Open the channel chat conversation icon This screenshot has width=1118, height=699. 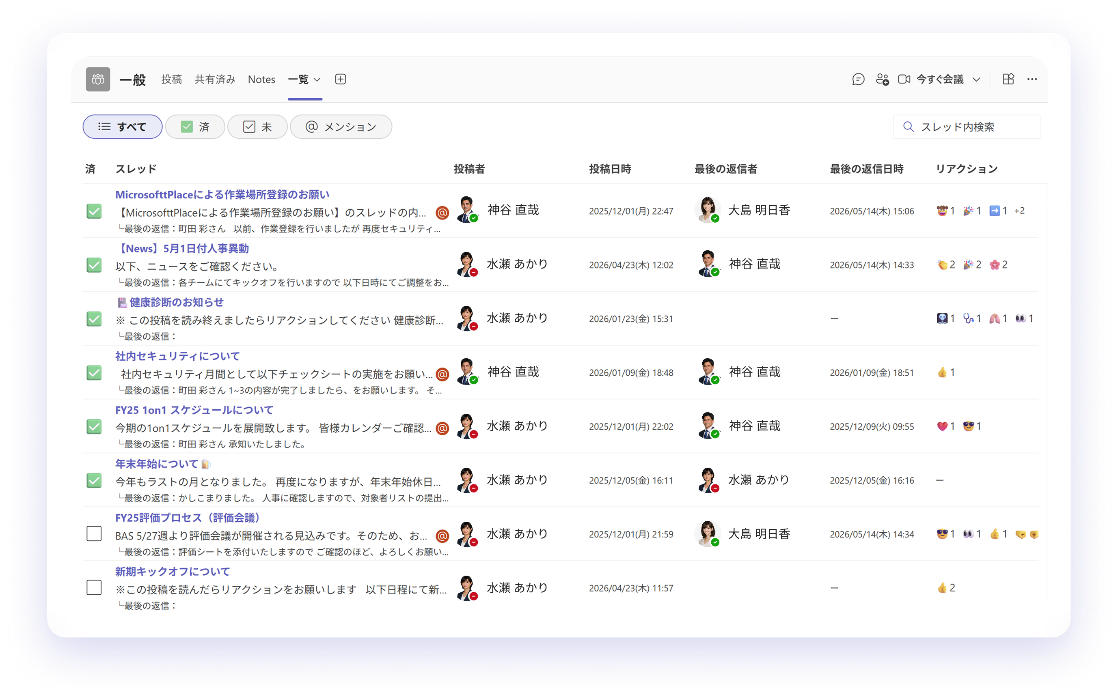pos(858,79)
